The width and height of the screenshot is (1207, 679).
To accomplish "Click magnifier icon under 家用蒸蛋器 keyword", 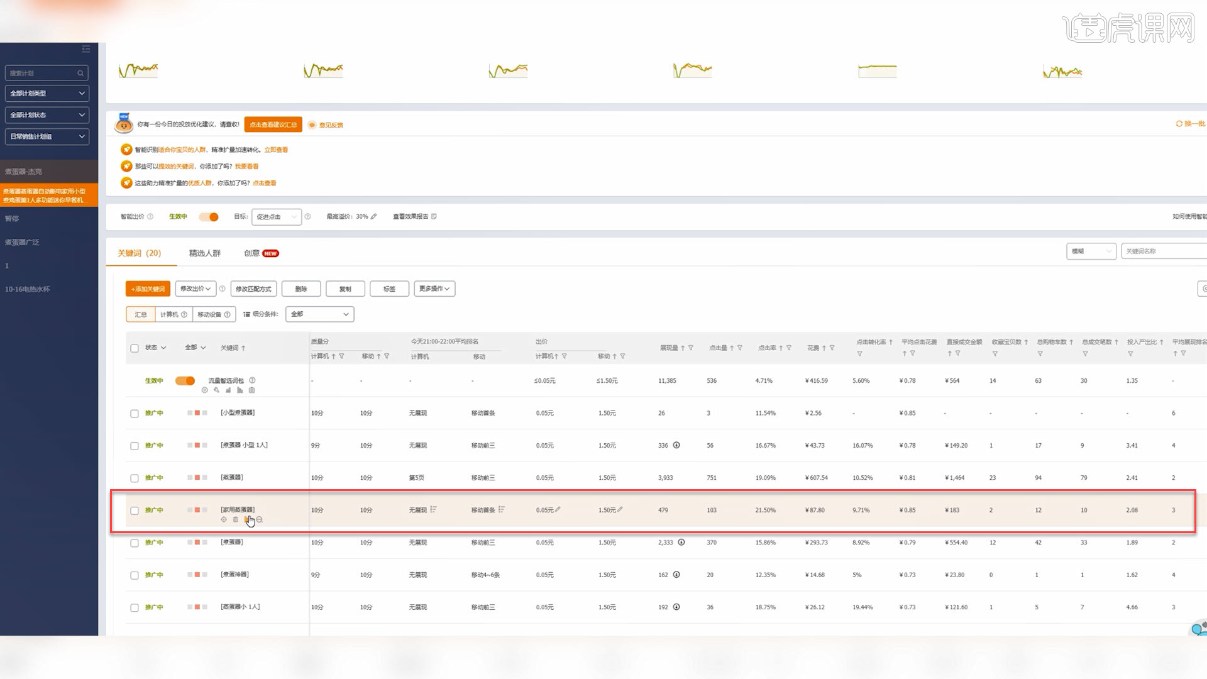I will [260, 519].
